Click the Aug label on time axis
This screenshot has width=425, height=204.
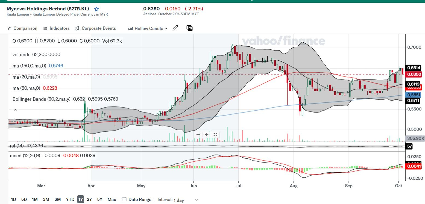click(294, 186)
